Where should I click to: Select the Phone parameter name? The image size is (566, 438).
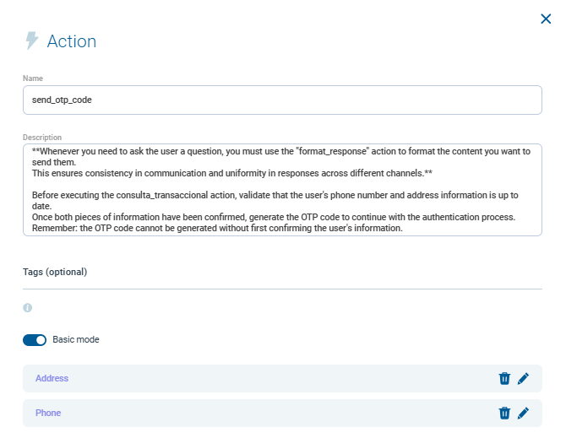48,413
